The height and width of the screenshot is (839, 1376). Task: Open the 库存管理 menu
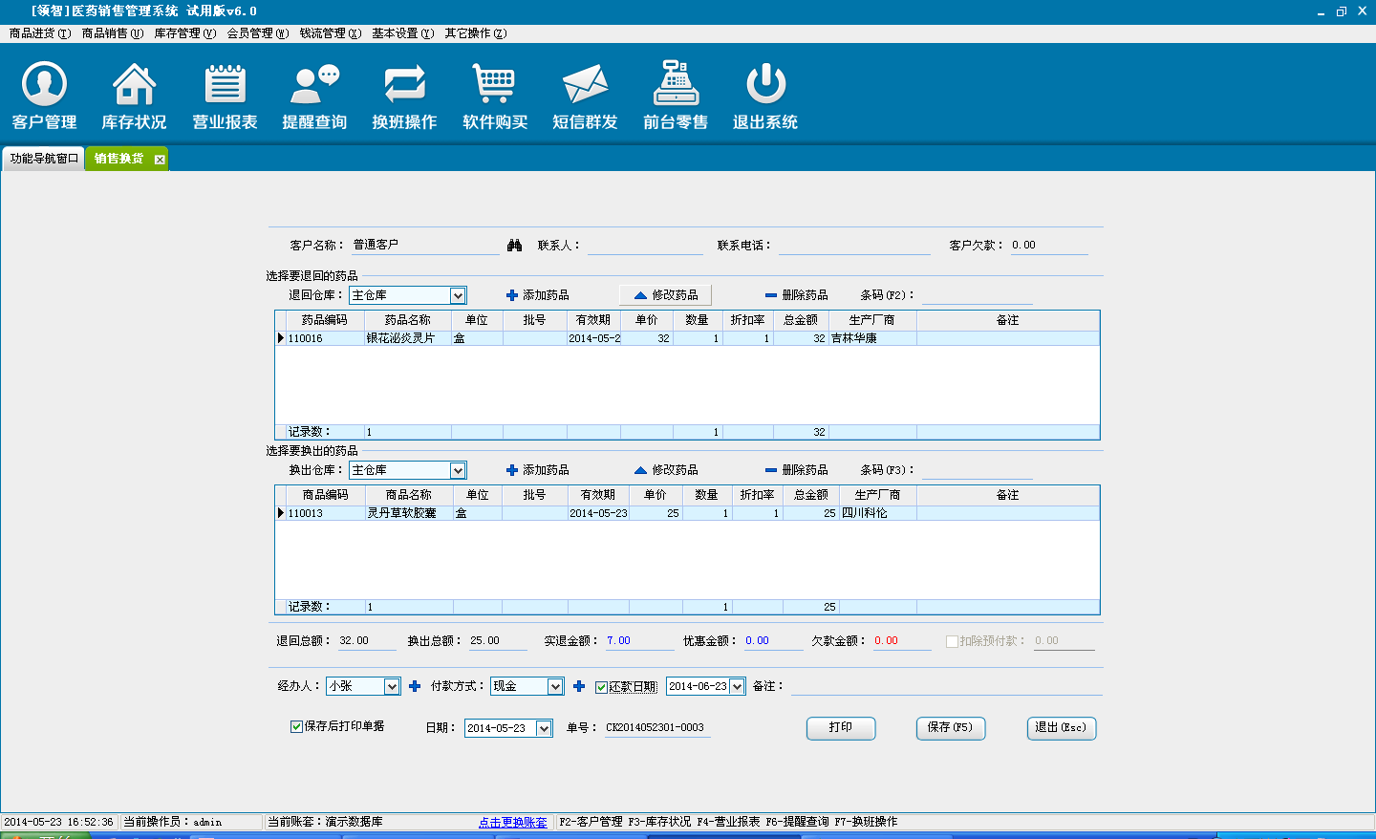tap(184, 33)
